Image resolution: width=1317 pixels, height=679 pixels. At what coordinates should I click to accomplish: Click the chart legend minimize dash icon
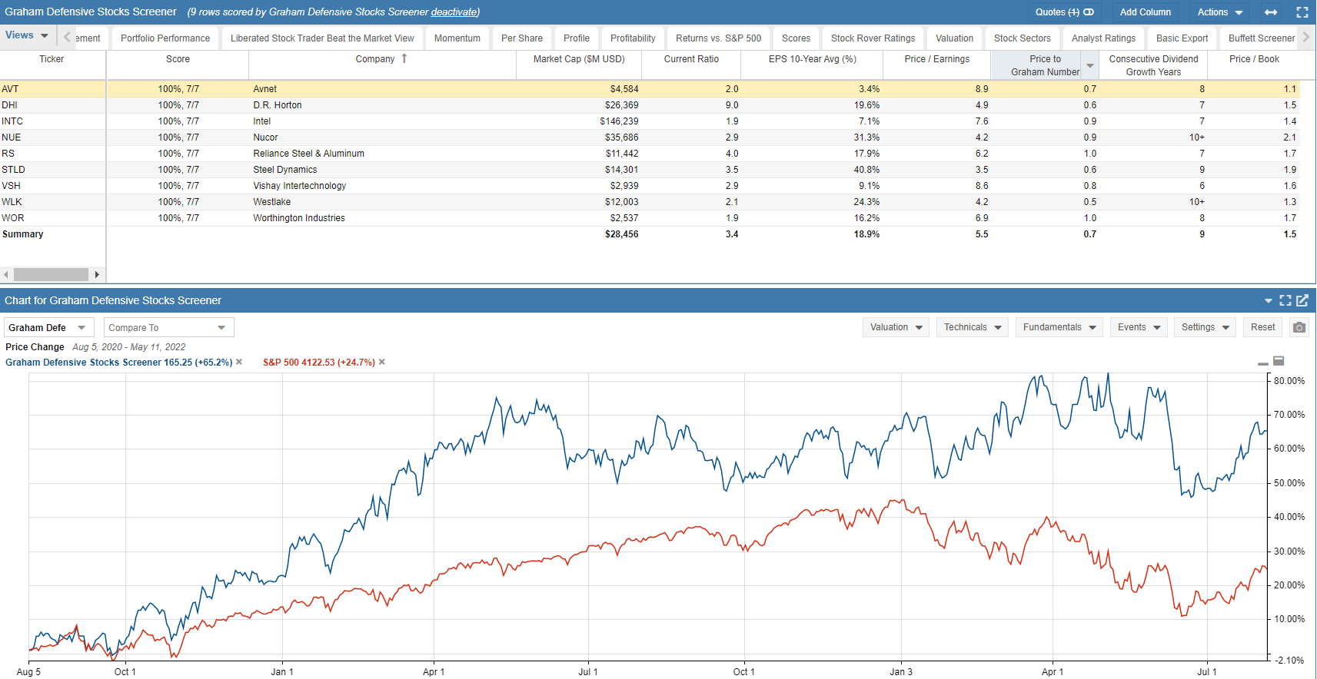1262,363
